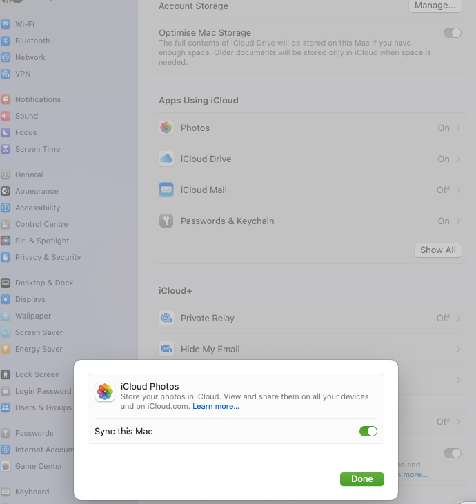Viewport: 476px width, 504px height.
Task: Open iCloud Drive app row
Action: 310,159
